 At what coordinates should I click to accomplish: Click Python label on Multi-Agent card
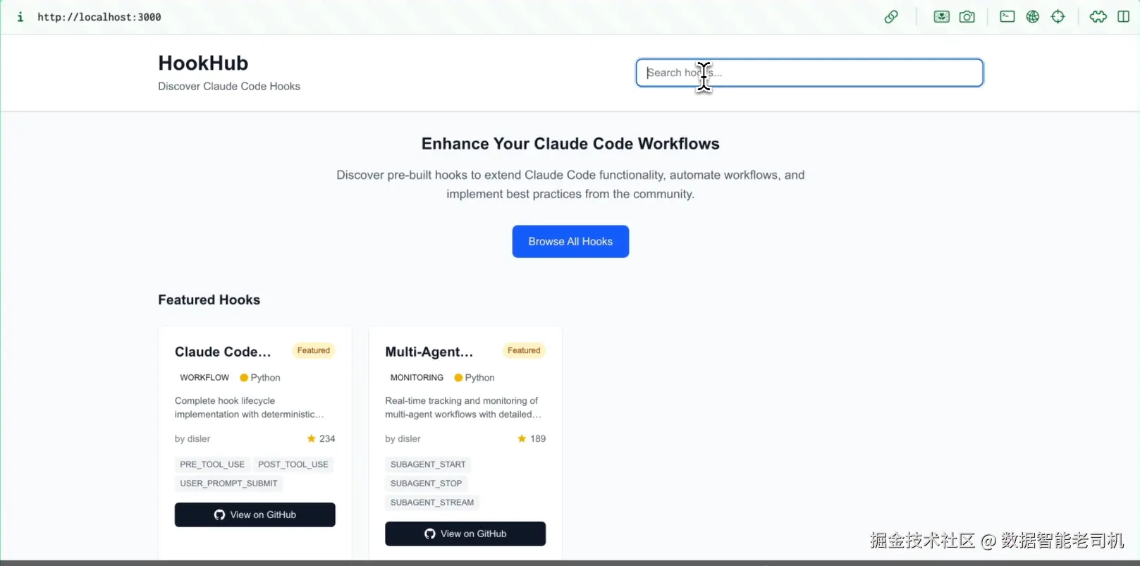click(x=474, y=378)
